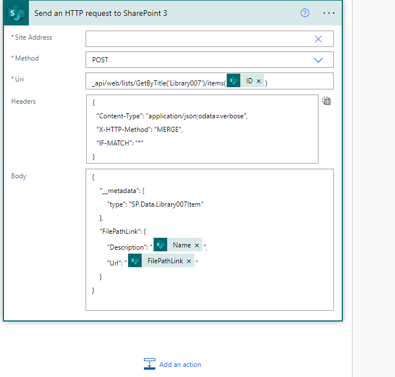Screen dimensions: 395x377
Task: Click Add an action link
Action: 180,365
